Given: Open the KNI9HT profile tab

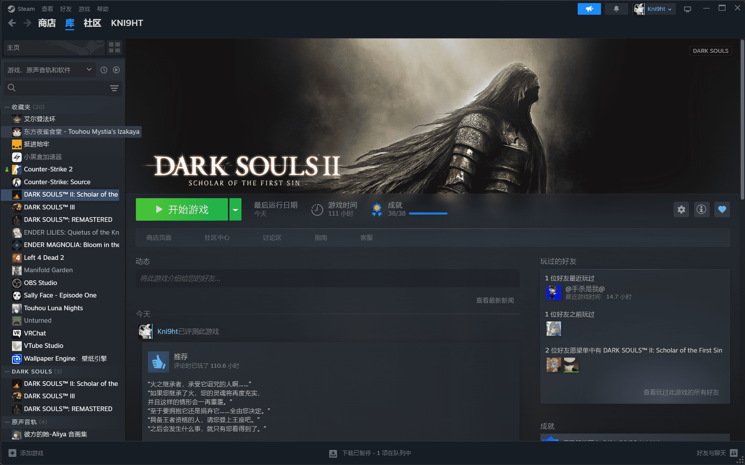Looking at the screenshot, I should [x=127, y=23].
